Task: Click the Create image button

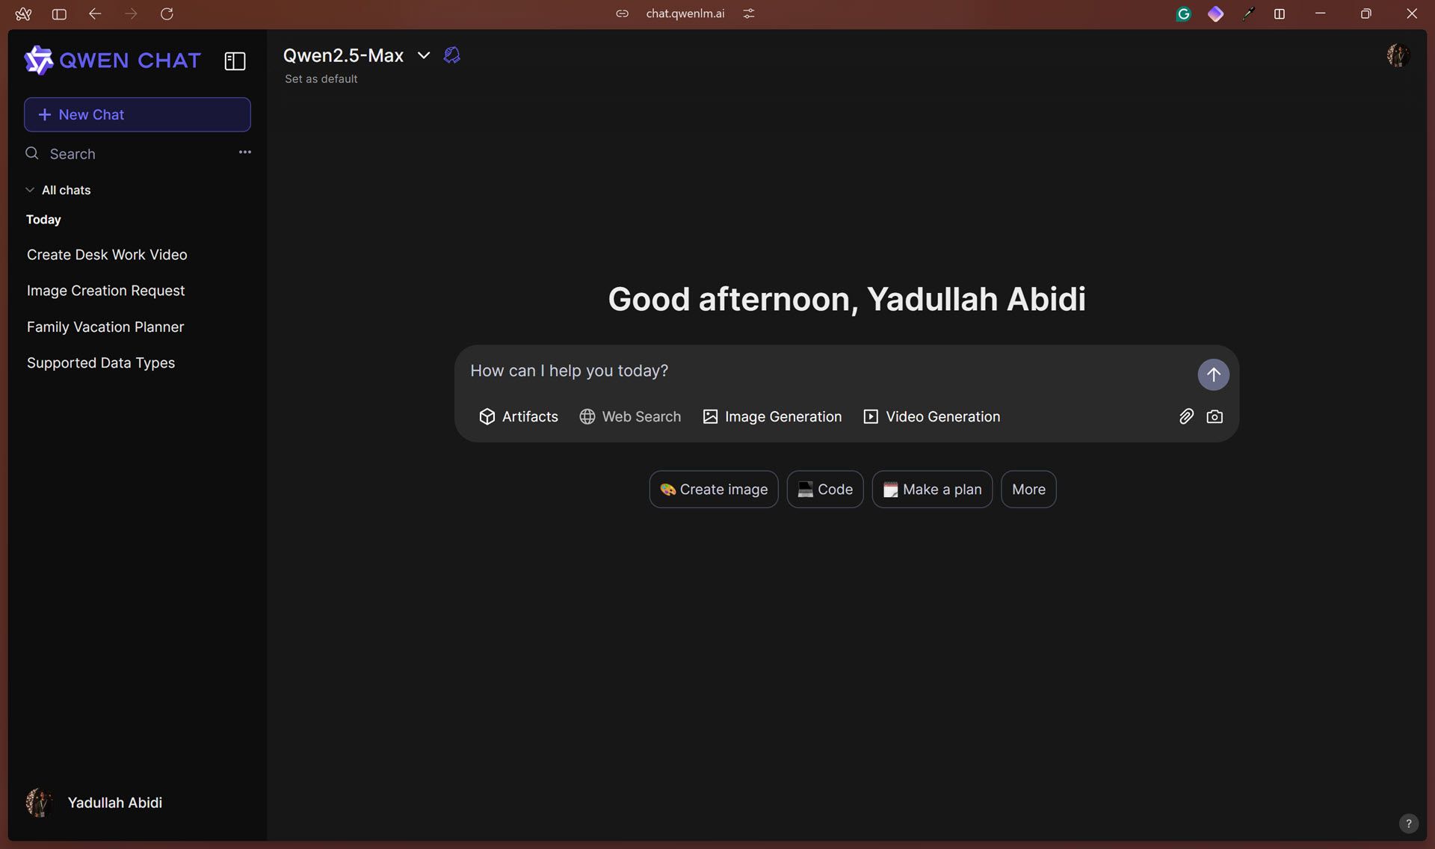Action: point(714,488)
